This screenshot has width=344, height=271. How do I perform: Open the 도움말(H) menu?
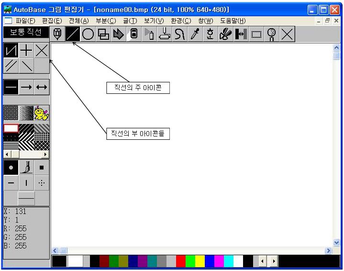233,21
